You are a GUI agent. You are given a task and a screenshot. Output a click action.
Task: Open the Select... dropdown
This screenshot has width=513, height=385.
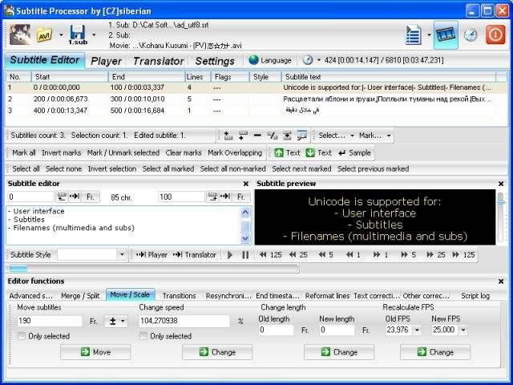[x=337, y=136]
